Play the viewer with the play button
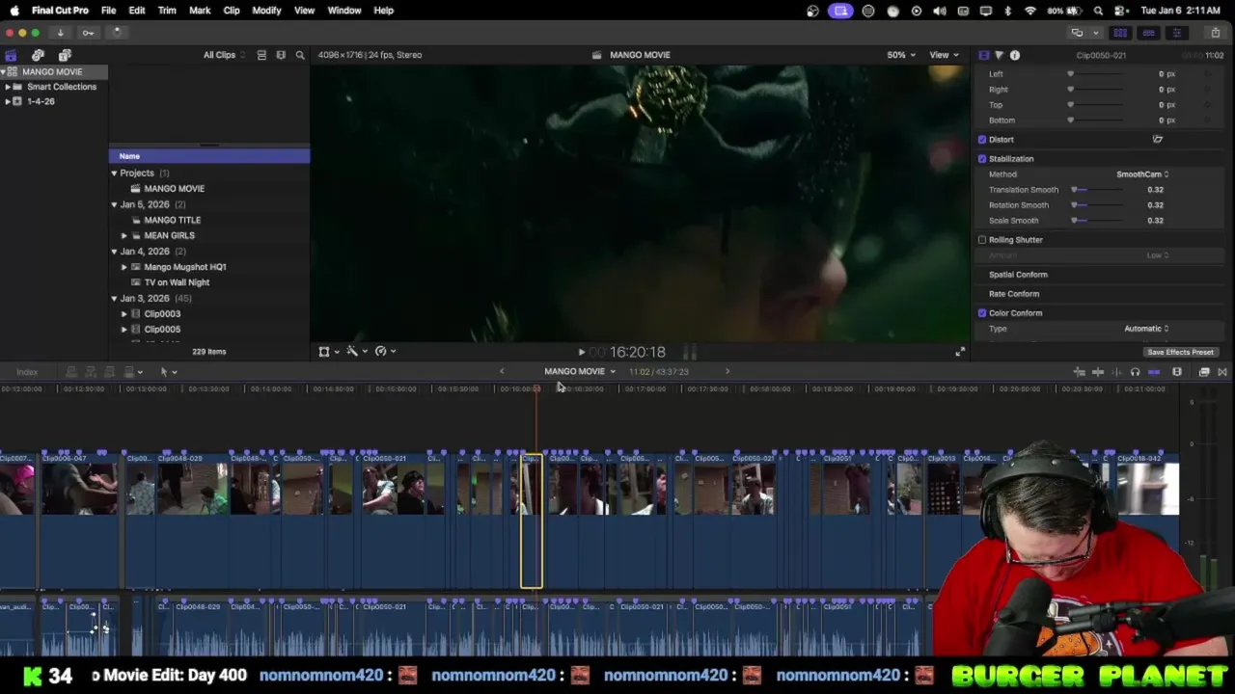Image resolution: width=1235 pixels, height=694 pixels. [x=581, y=353]
